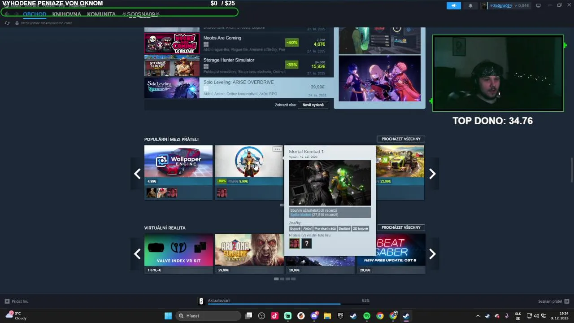Reload the store page icon
Viewport: 574px width, 323px height.
point(7,23)
